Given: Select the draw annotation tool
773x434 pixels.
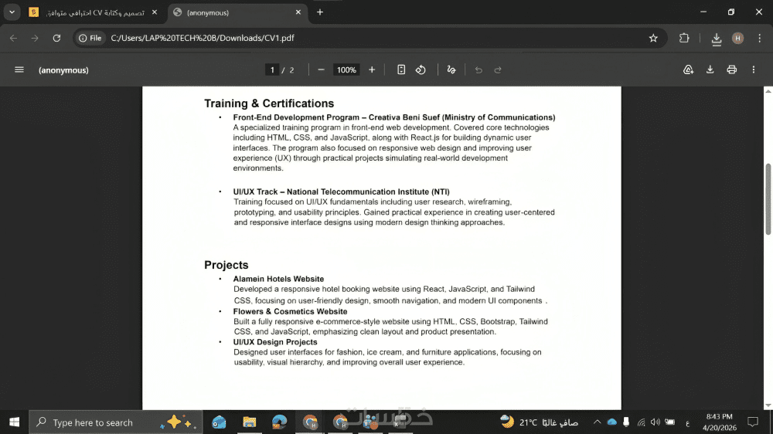Looking at the screenshot, I should coord(451,70).
